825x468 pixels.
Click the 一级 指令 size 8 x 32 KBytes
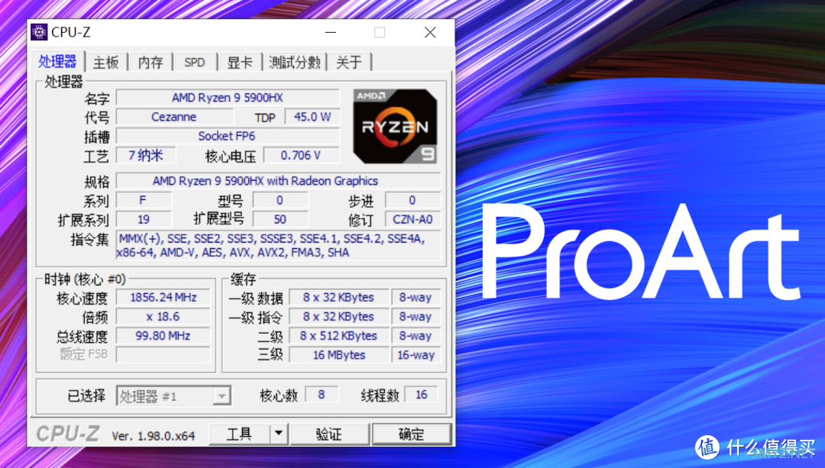coord(339,317)
